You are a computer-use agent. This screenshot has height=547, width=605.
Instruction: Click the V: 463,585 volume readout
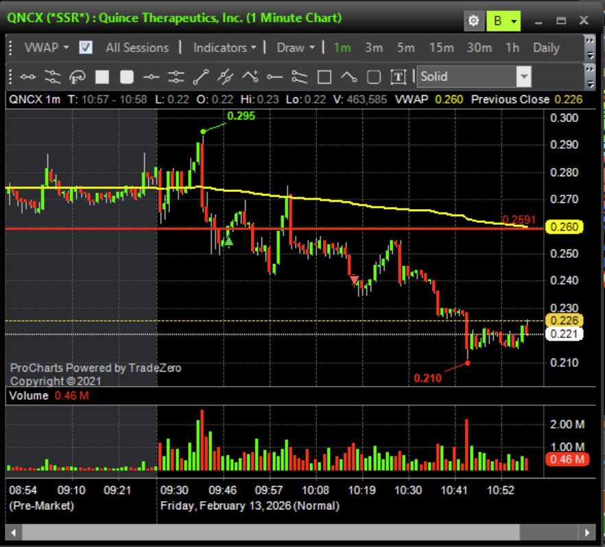pyautogui.click(x=360, y=99)
